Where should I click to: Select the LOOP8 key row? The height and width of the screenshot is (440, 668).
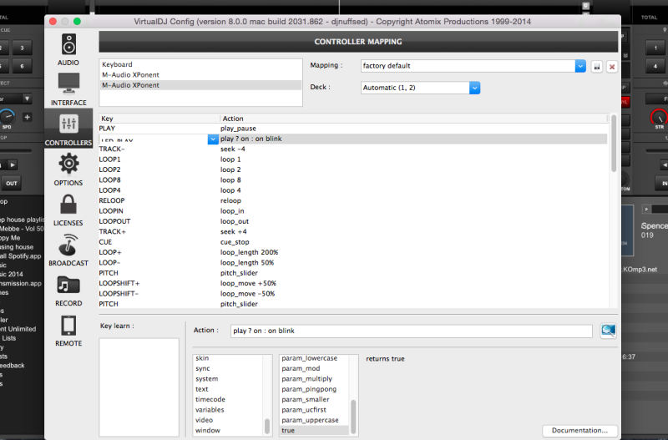click(352, 180)
